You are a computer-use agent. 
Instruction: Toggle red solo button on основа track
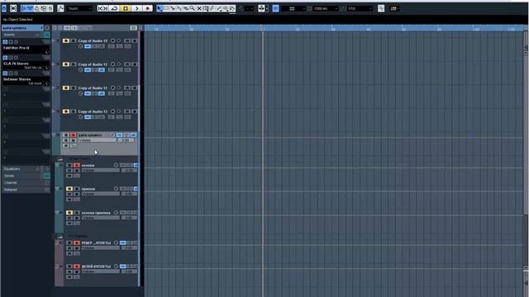77,165
